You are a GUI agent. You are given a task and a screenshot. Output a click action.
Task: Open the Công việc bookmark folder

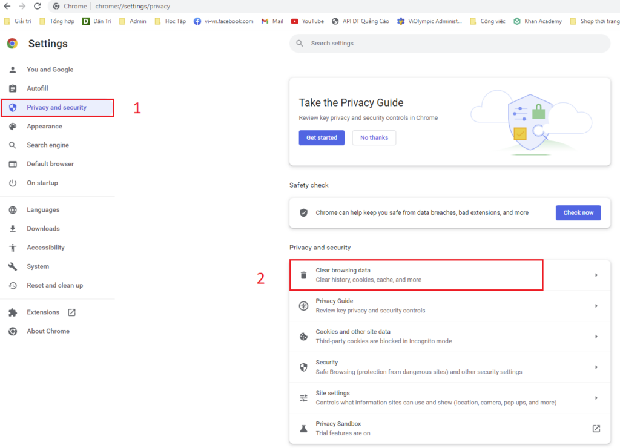(487, 21)
